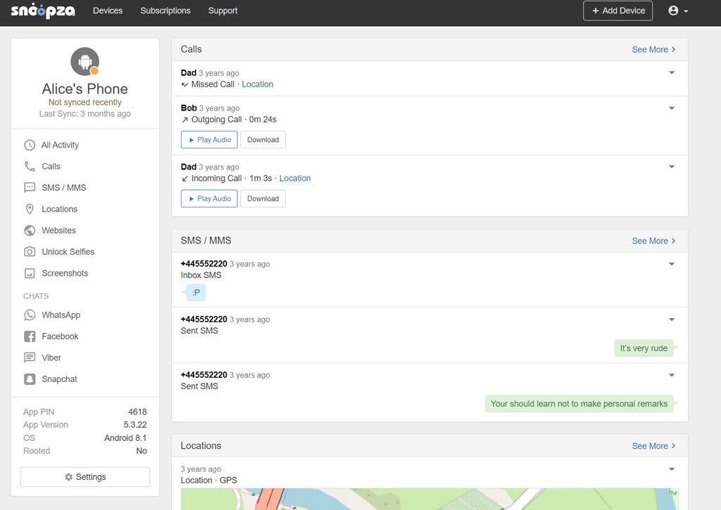The width and height of the screenshot is (721, 510).
Task: Play audio for Bob's outgoing call
Action: (x=208, y=139)
